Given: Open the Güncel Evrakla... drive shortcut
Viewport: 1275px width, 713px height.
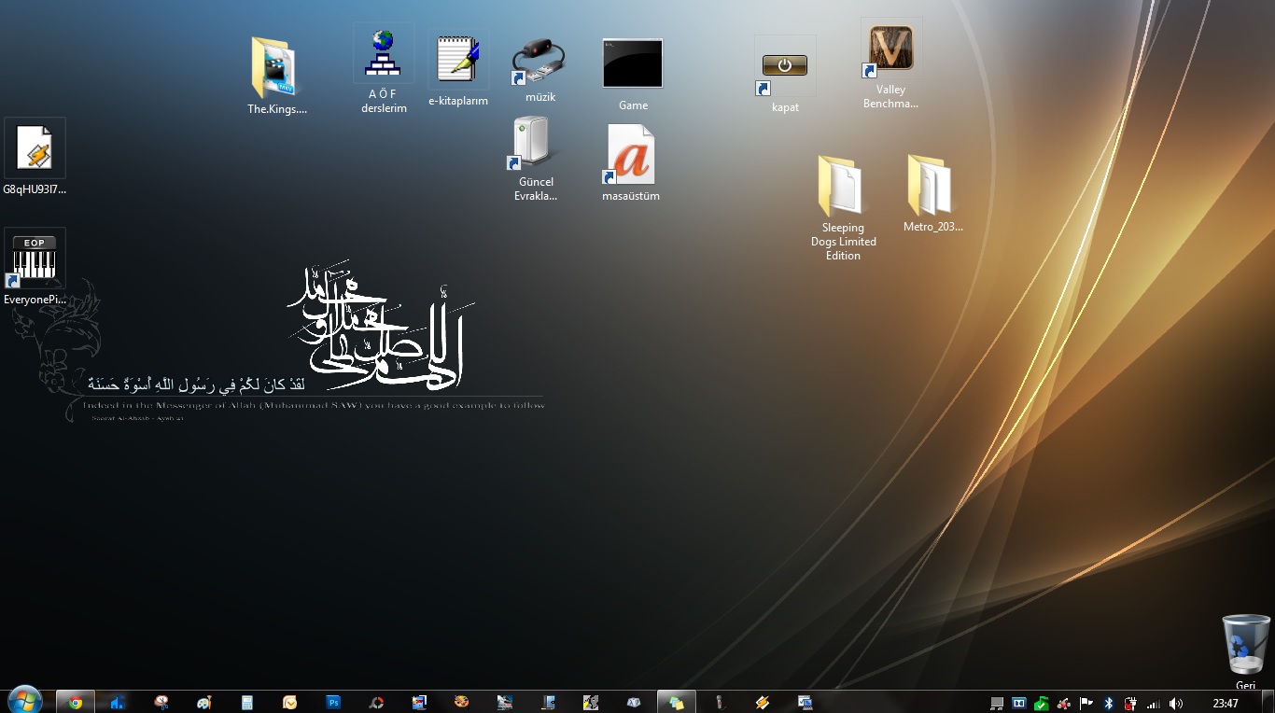Looking at the screenshot, I should pyautogui.click(x=535, y=159).
